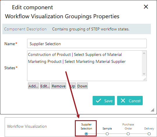Select Marketing Product state entry
This screenshot has height=137, width=157.
77,61
